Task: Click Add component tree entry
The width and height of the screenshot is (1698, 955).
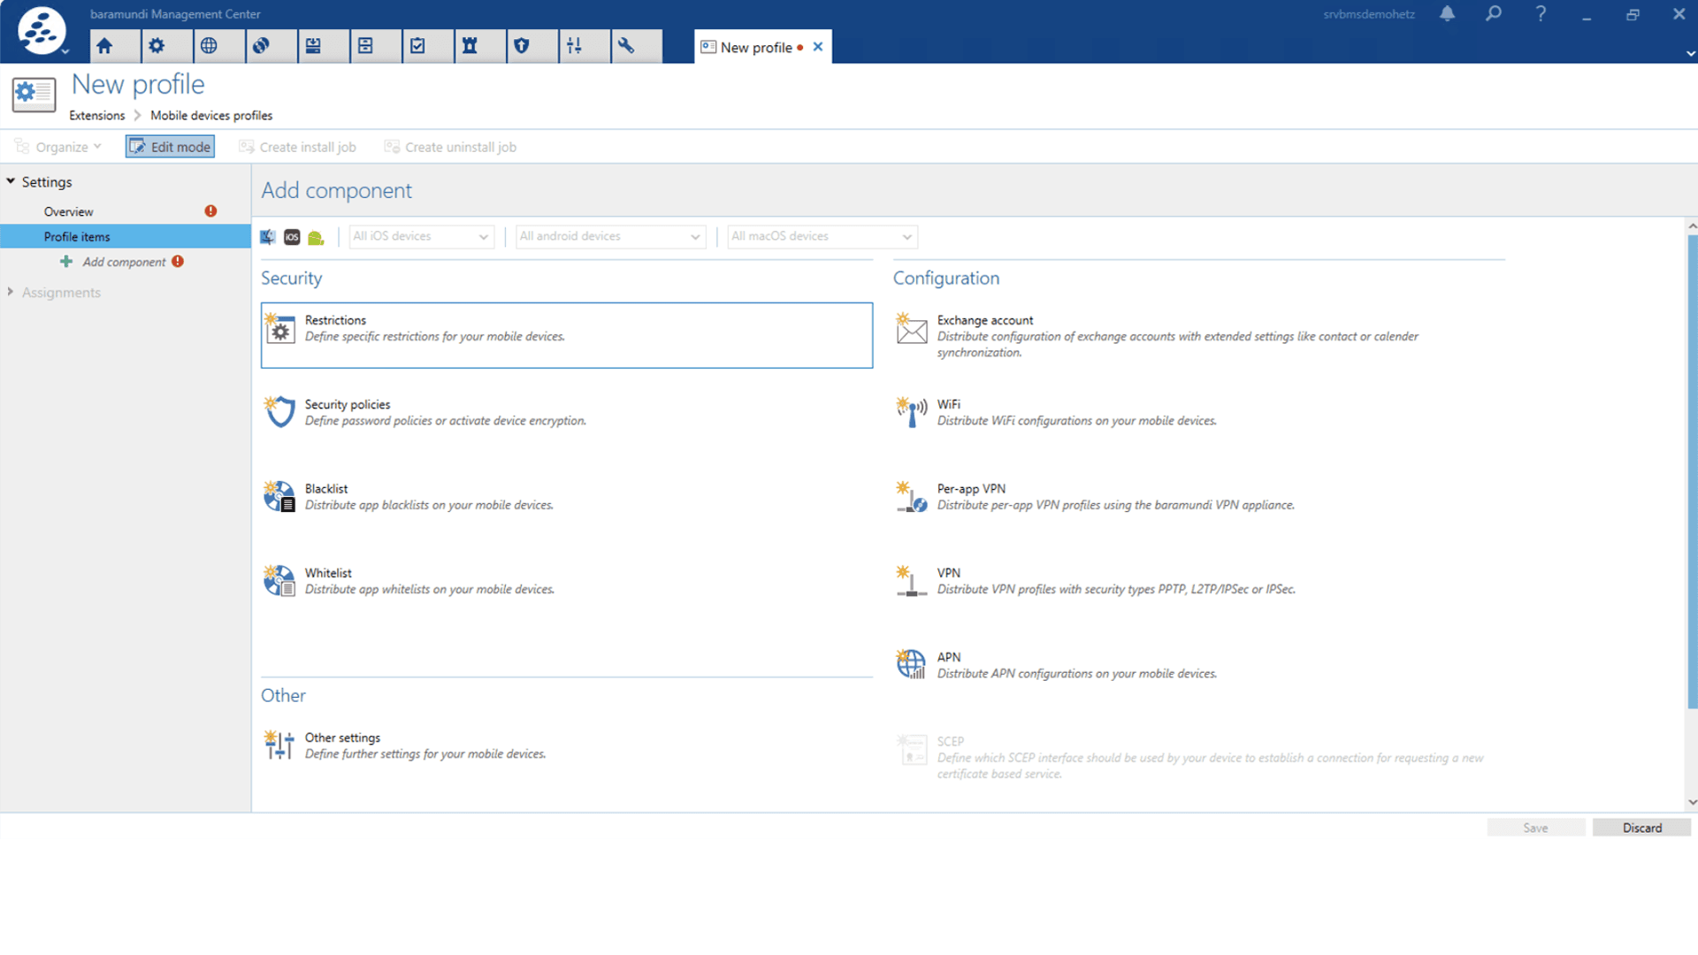Action: coord(124,262)
